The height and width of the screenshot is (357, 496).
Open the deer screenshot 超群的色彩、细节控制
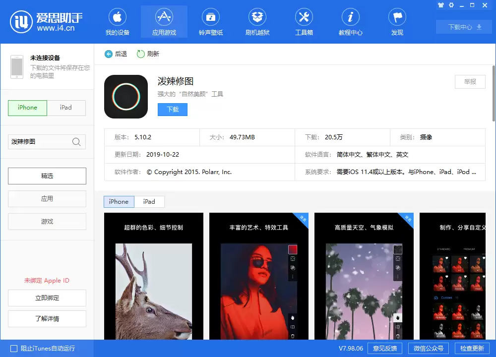154,276
